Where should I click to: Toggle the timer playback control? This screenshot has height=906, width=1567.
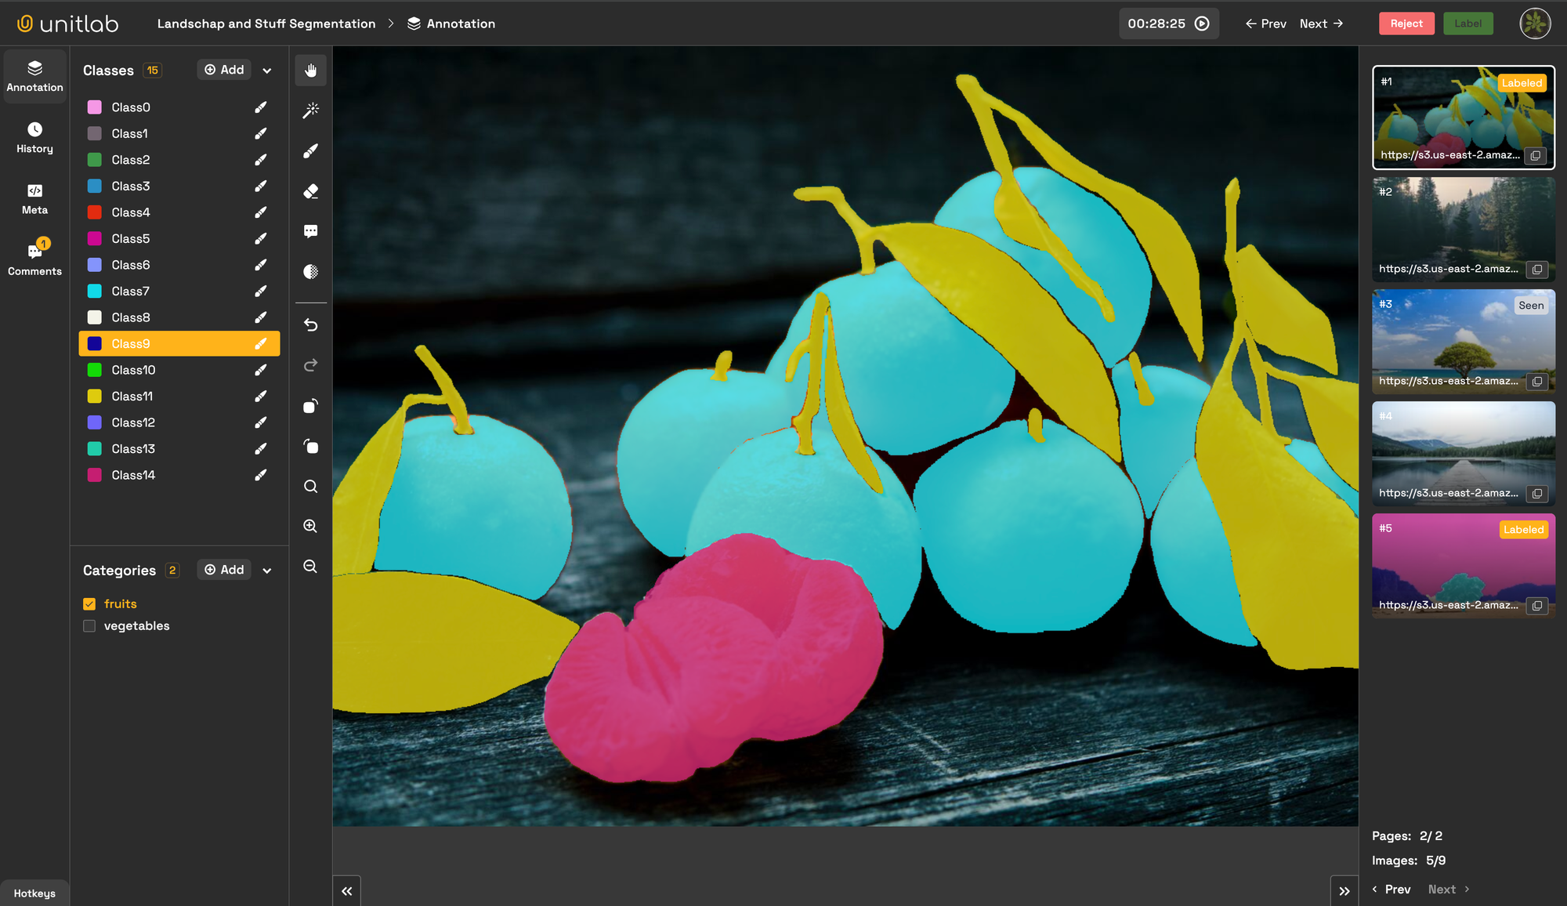pos(1201,24)
